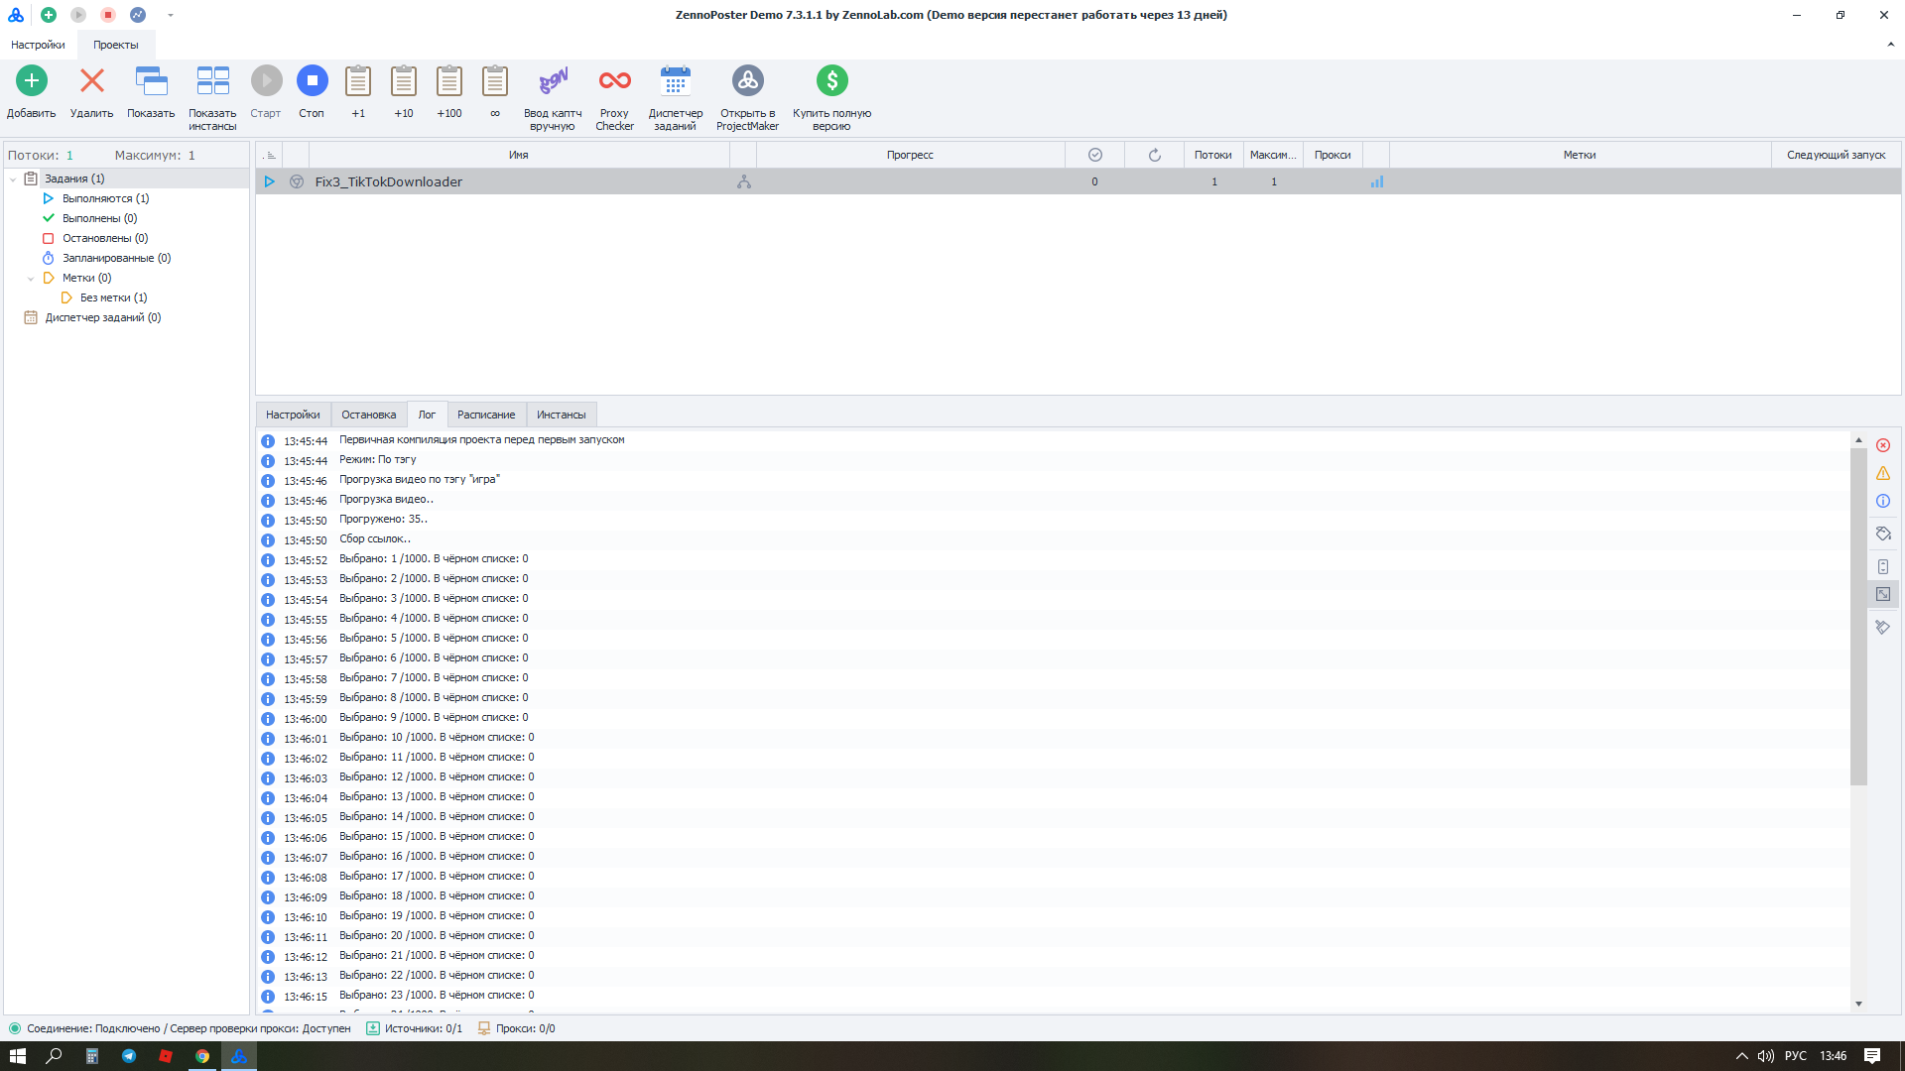Viewport: 1905px width, 1071px height.
Task: Open Telegram from Windows taskbar
Action: tap(129, 1056)
